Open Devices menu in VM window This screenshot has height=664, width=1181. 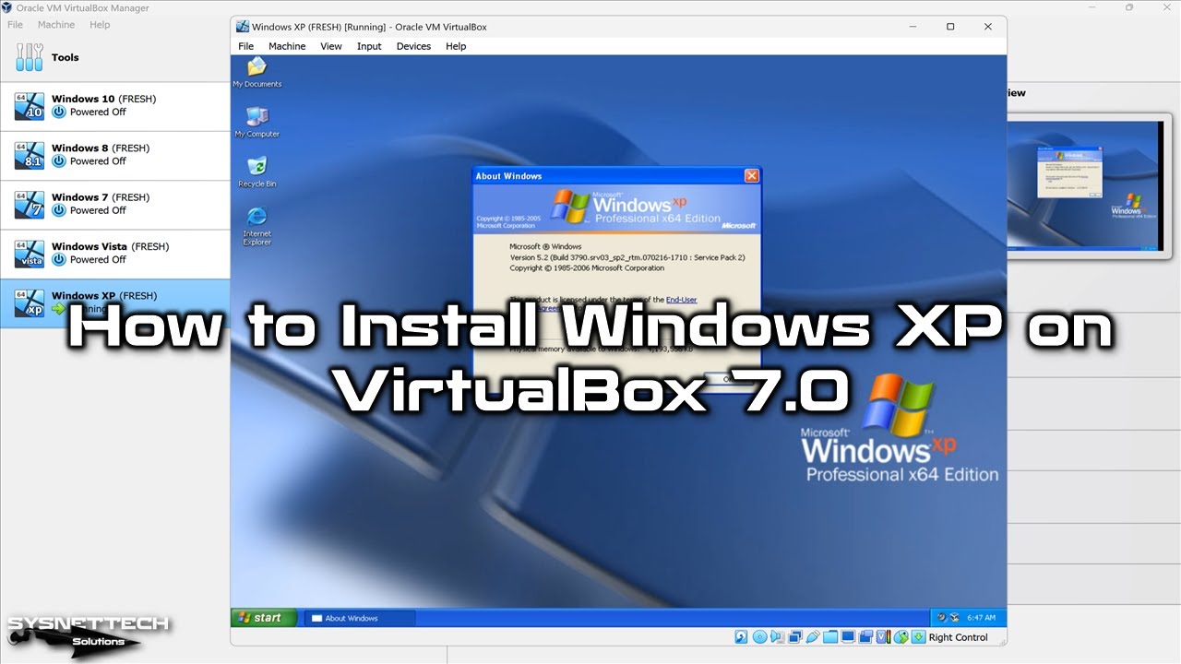(413, 46)
